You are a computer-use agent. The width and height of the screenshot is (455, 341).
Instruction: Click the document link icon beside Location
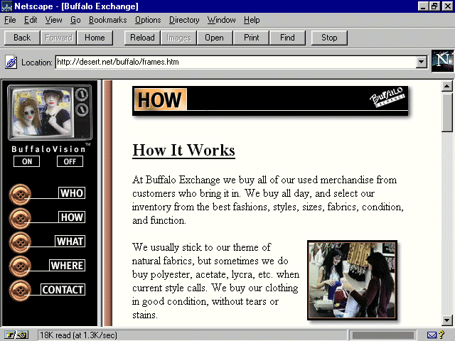tap(11, 62)
